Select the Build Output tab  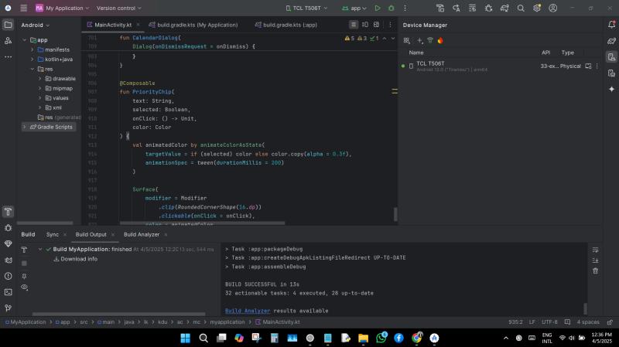click(91, 235)
